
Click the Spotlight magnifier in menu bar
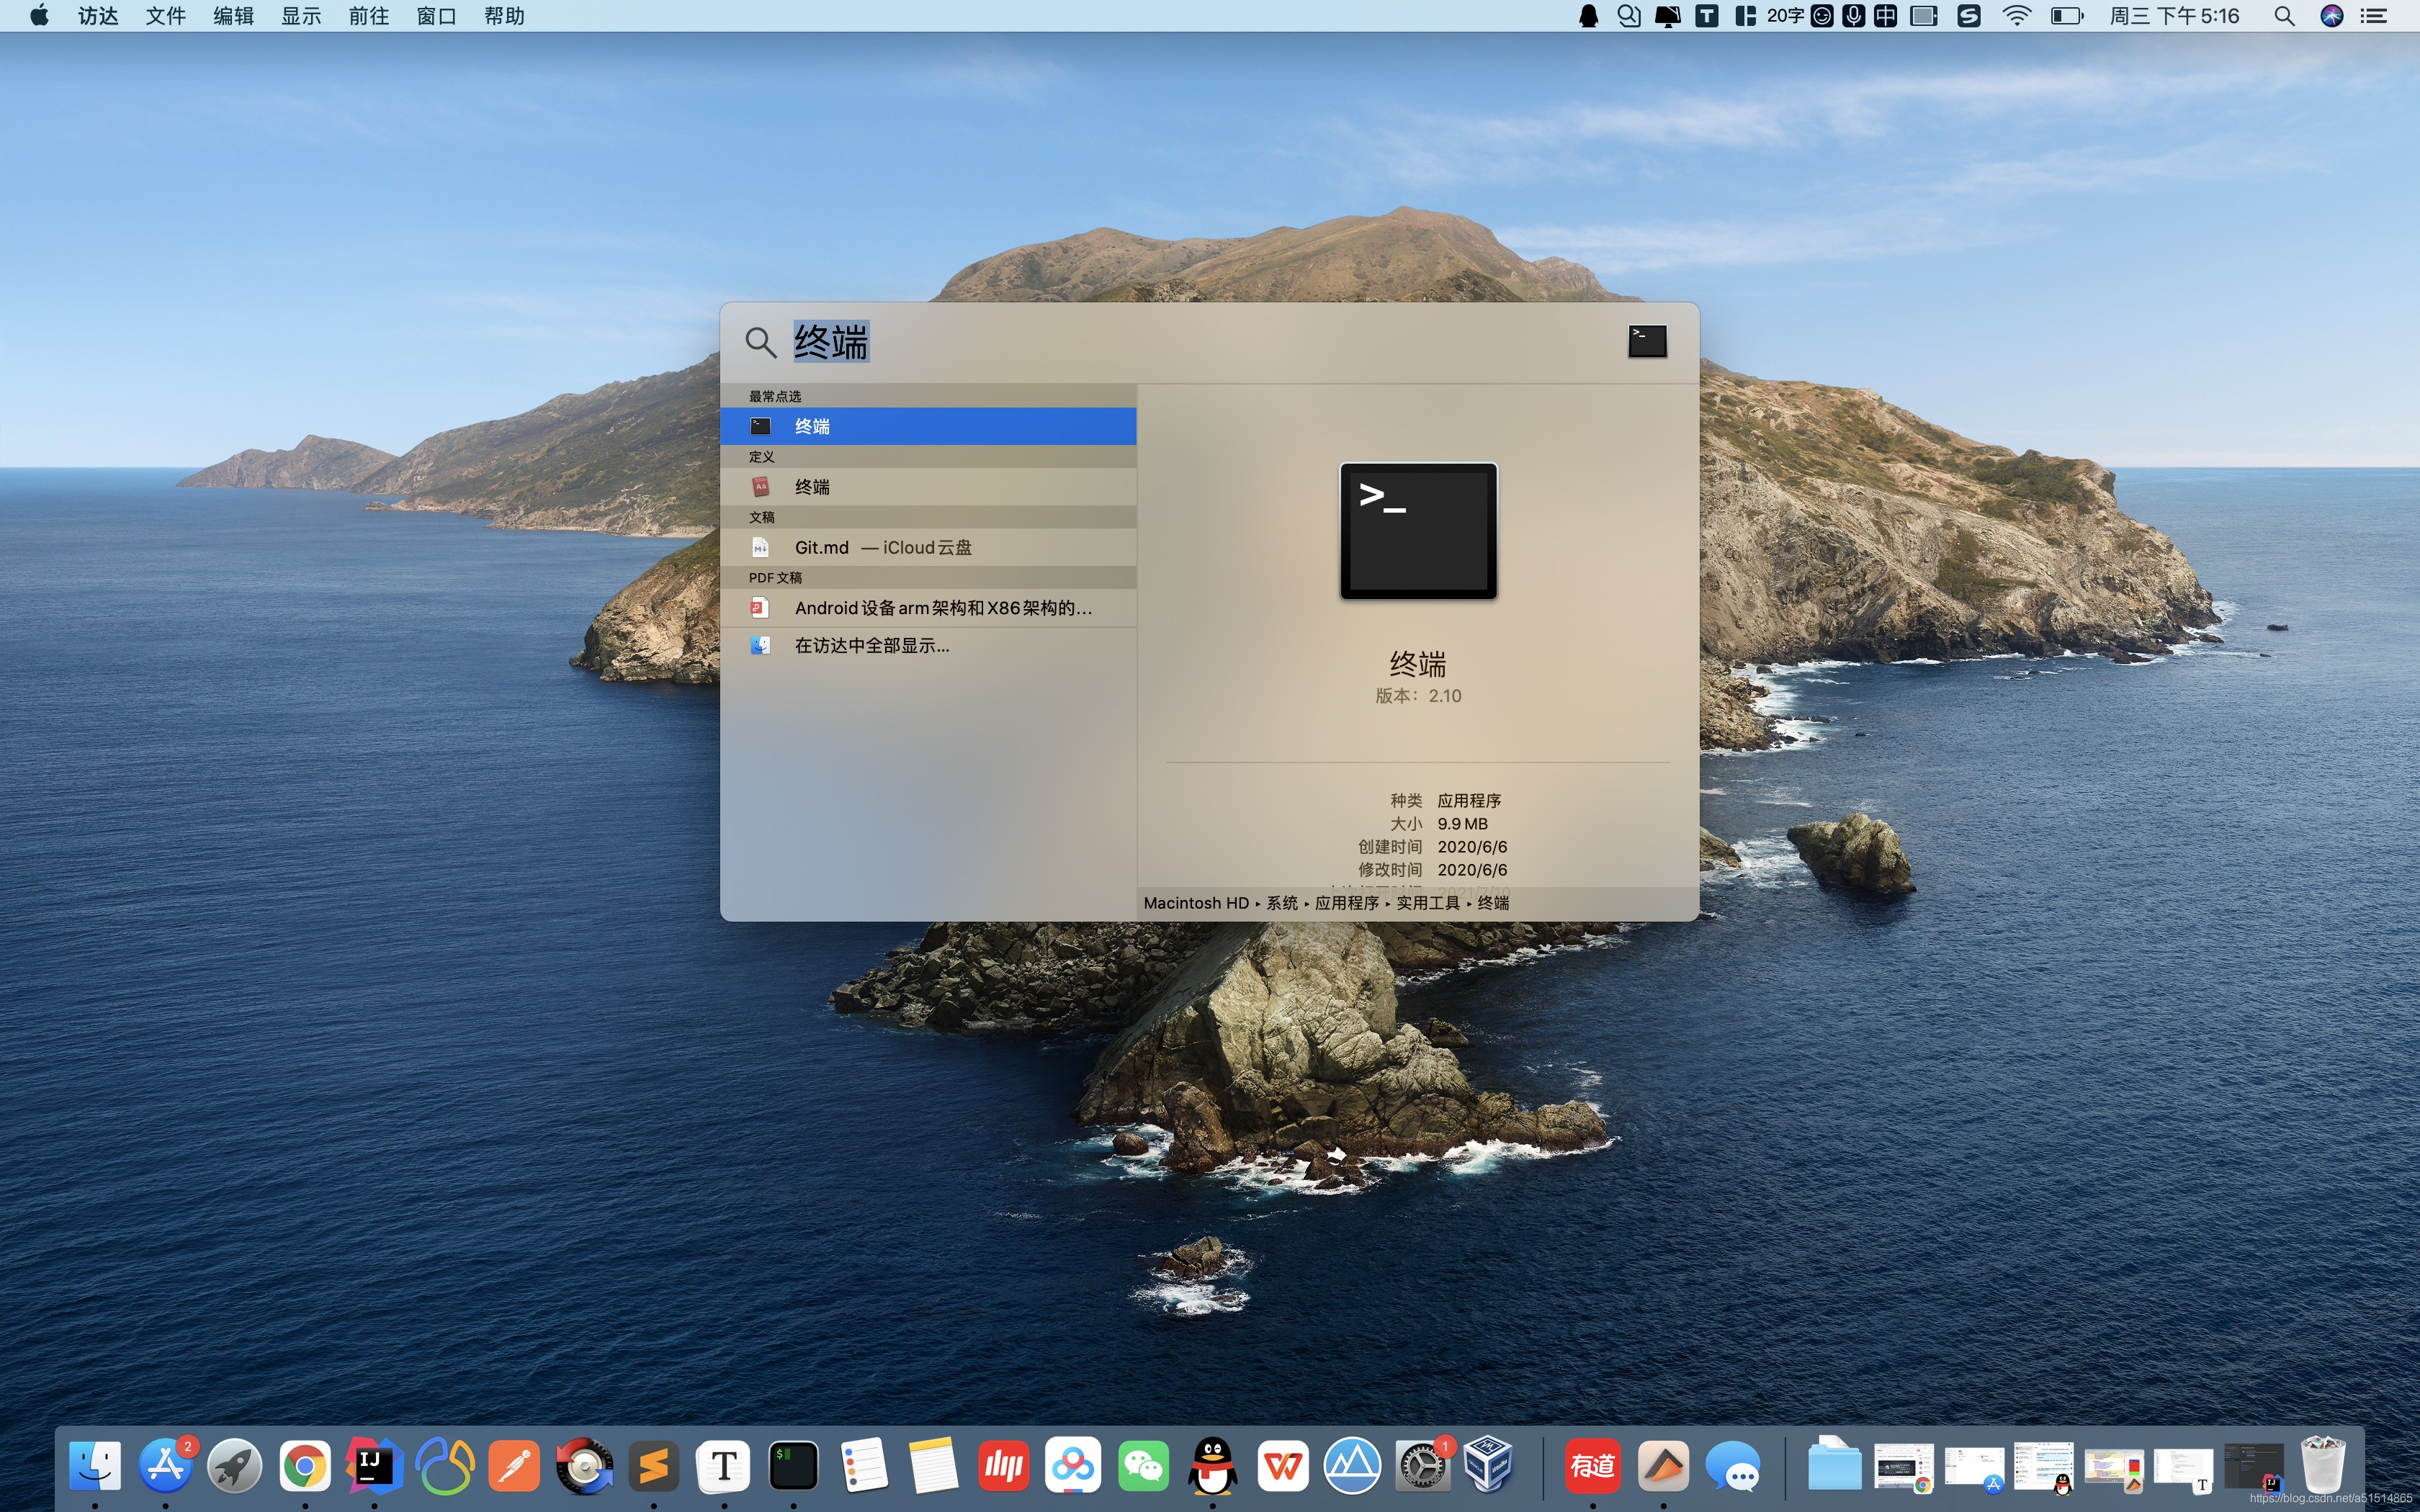click(x=2284, y=16)
